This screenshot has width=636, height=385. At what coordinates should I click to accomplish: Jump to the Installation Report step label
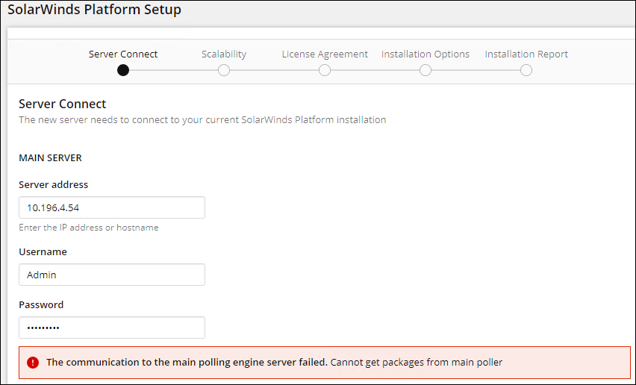(x=526, y=54)
